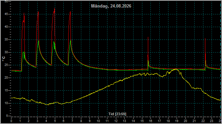Image resolution: width=222 pixels, height=124 pixels.
Task: Select hour 16 on the time axis
Action: 151,121
